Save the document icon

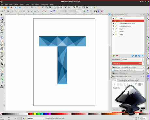coord(8,7)
